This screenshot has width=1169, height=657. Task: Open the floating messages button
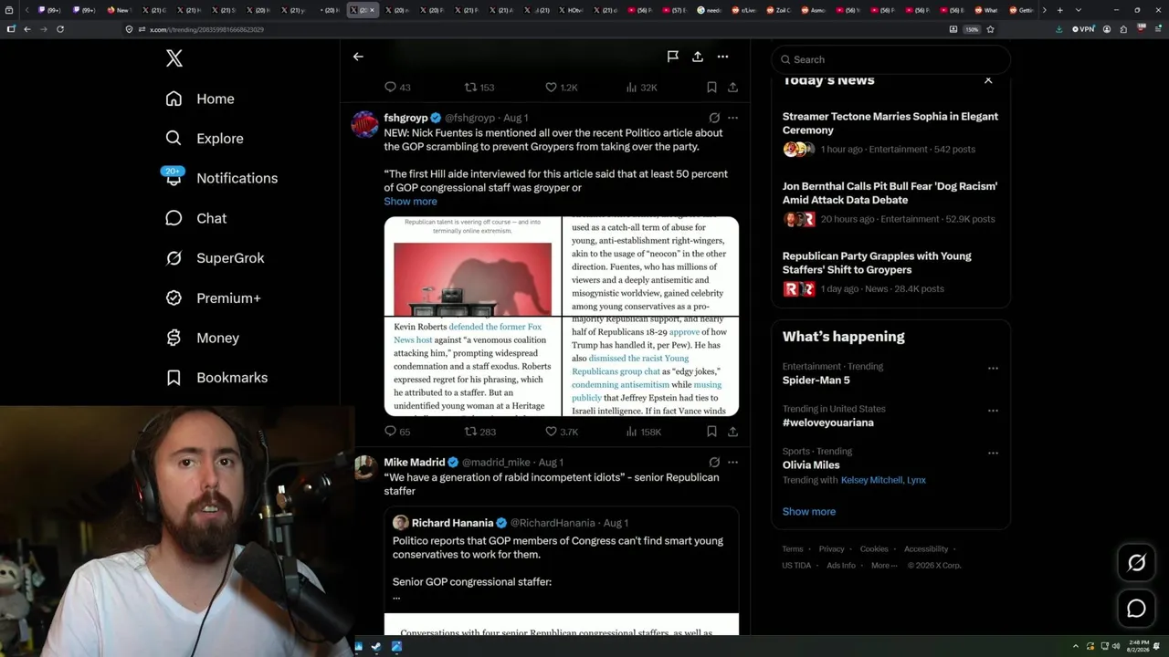click(x=1136, y=609)
